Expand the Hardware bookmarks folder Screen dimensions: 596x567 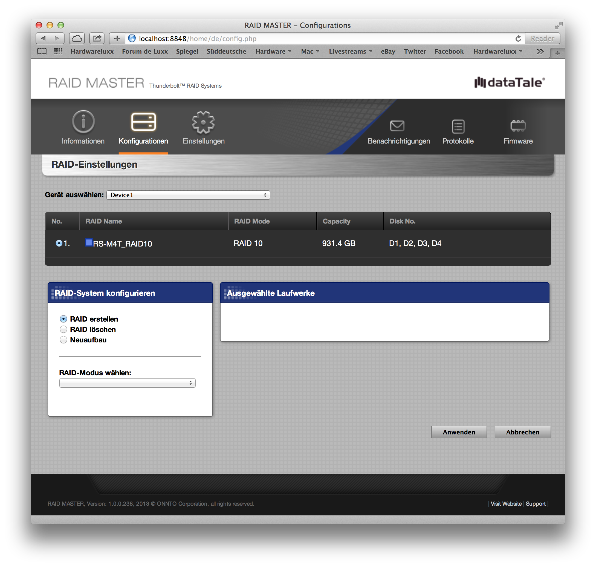coord(274,51)
